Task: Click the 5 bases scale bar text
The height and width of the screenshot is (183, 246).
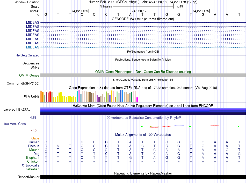Action: click(x=106, y=6)
